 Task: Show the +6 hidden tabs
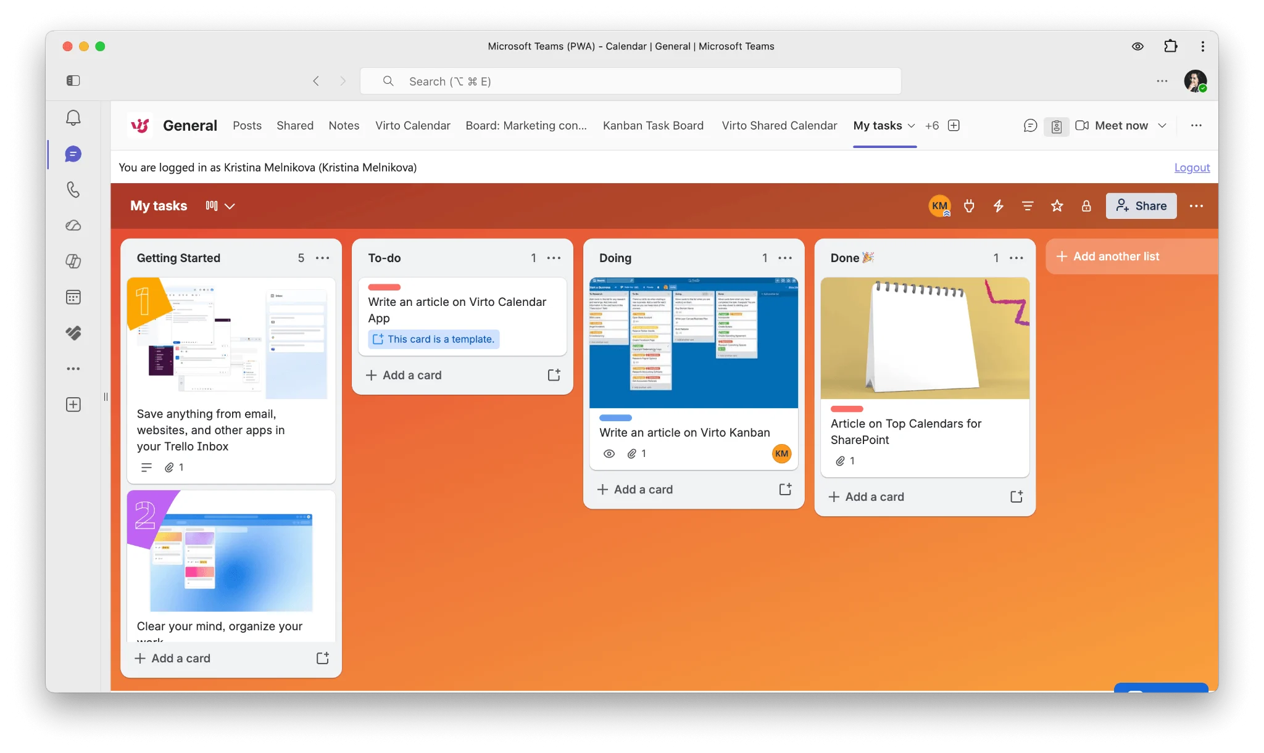click(x=932, y=126)
